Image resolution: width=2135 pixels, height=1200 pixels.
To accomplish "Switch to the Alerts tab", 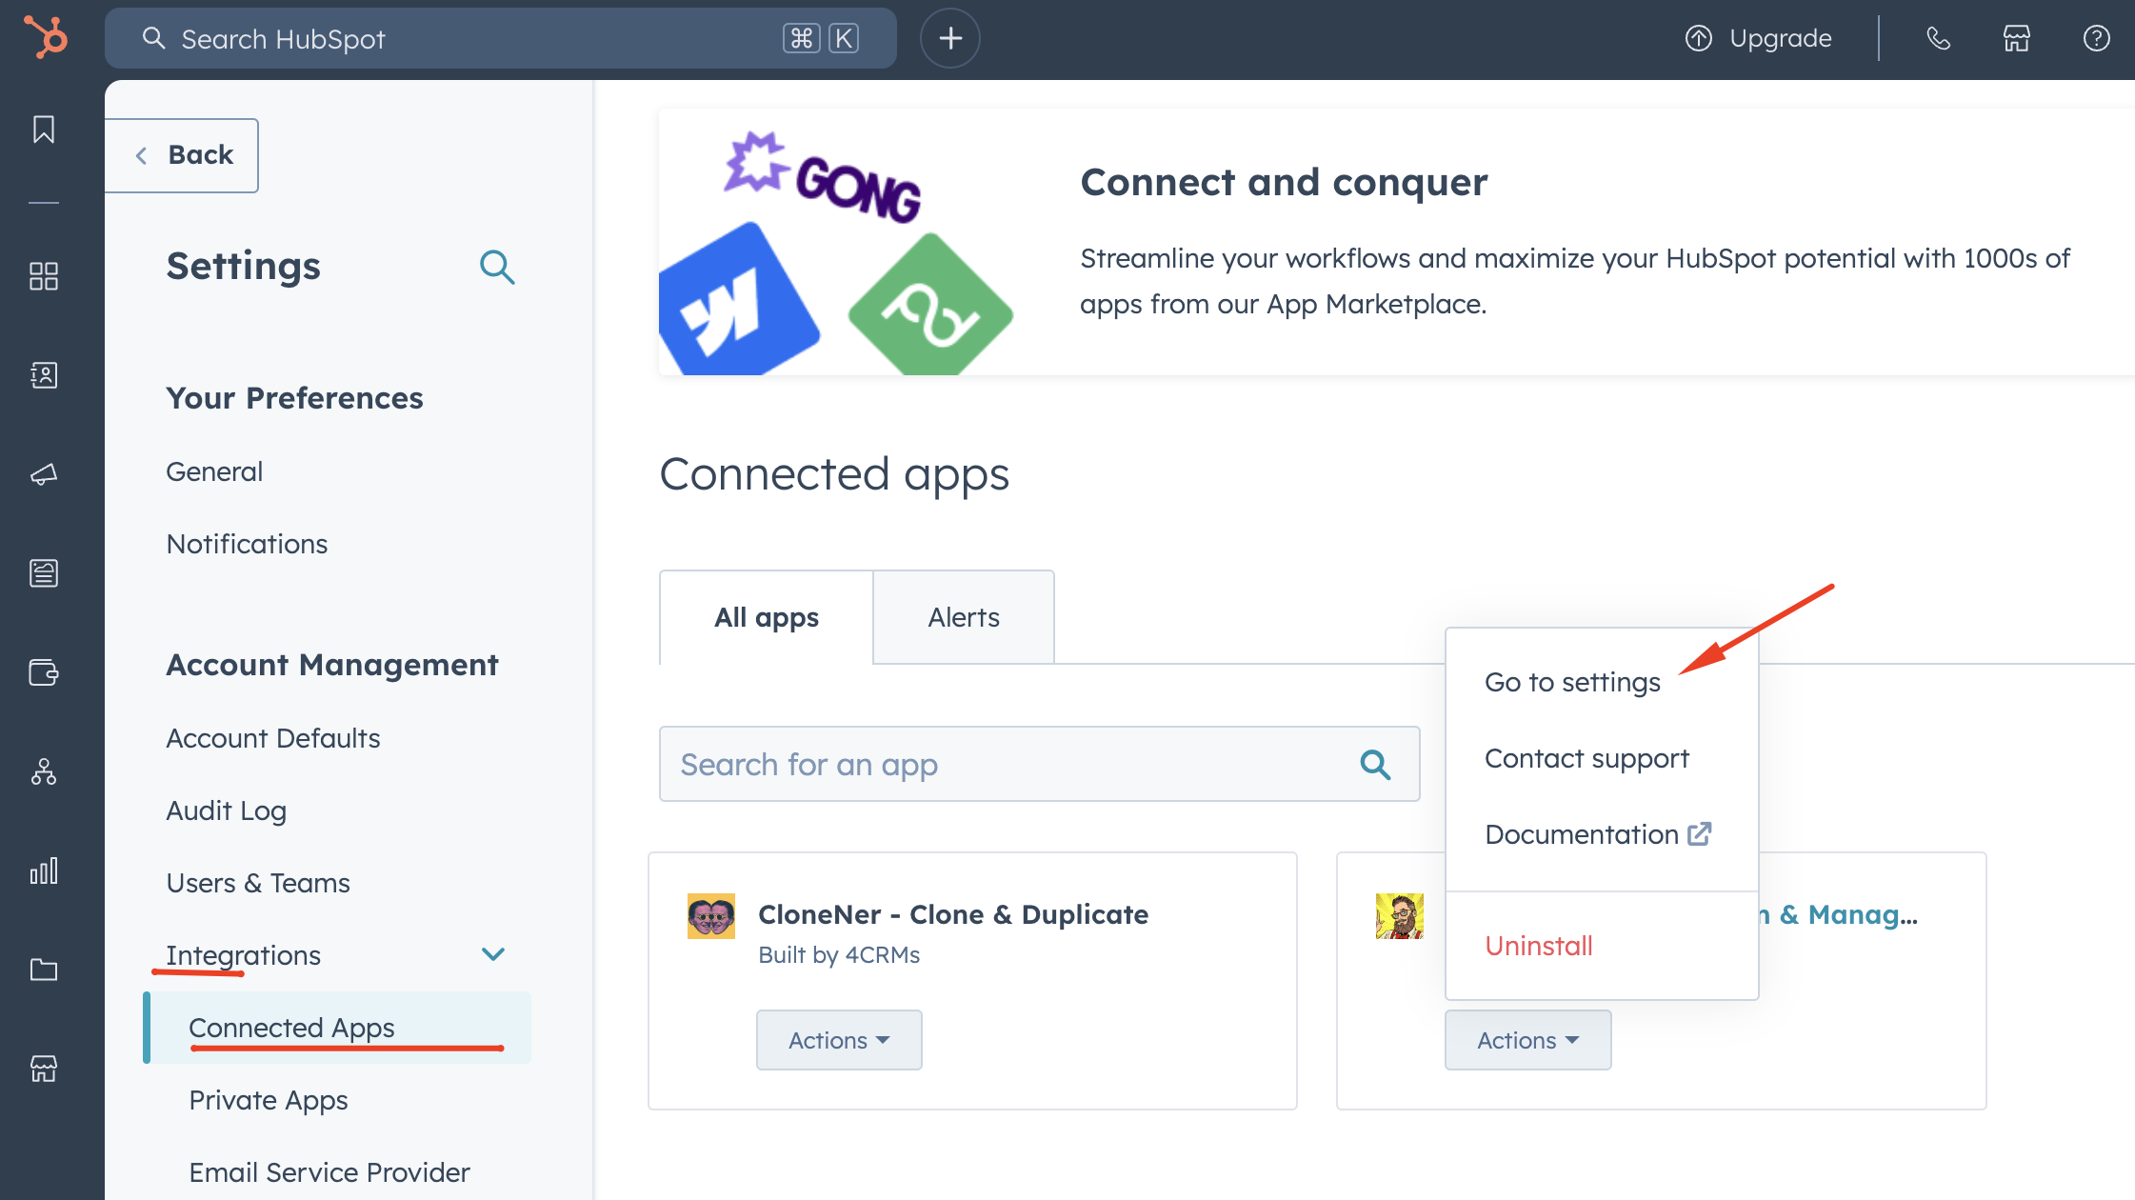I will [x=963, y=617].
